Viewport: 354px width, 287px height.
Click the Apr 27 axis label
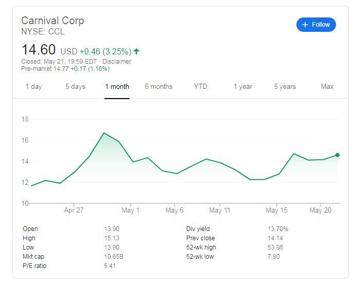click(74, 210)
